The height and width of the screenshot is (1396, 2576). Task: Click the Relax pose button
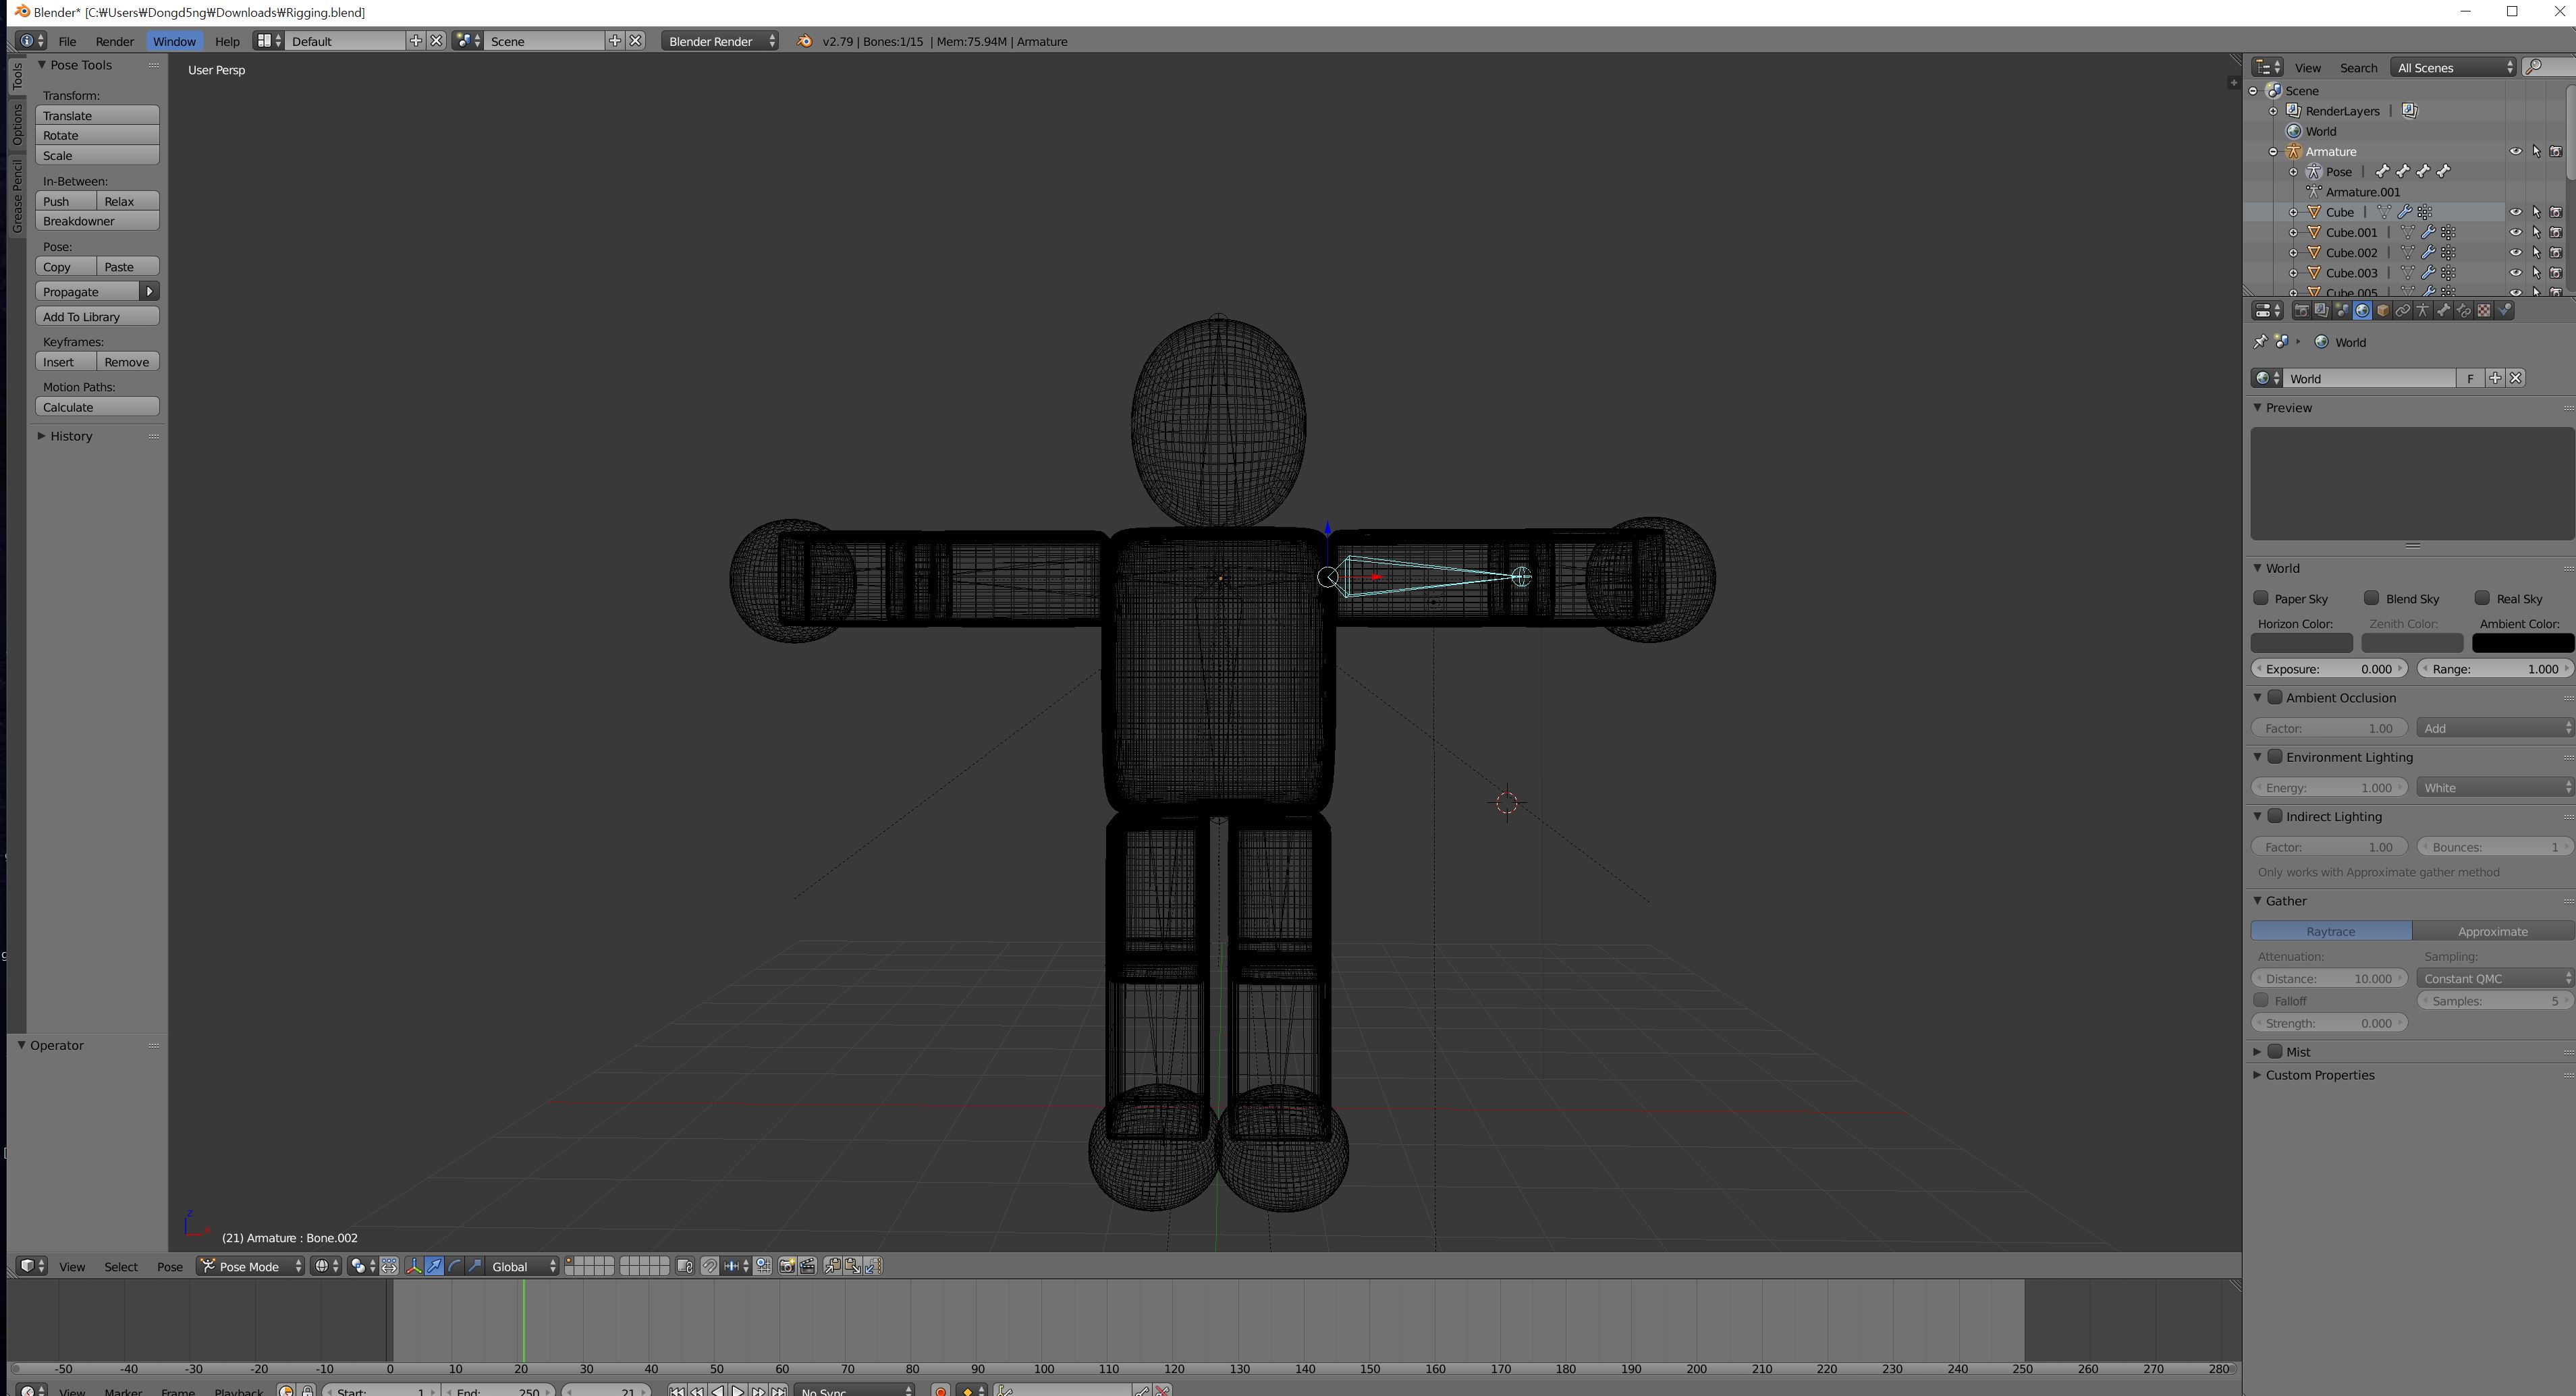point(128,201)
